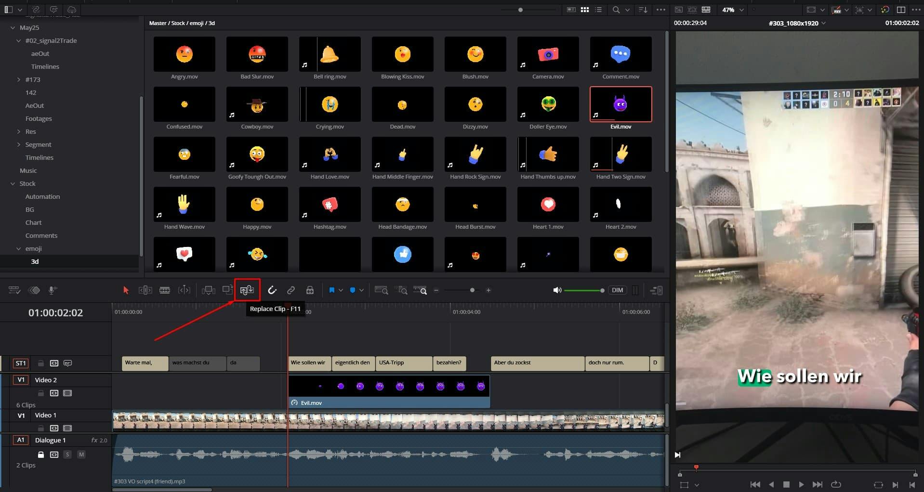Screen dimensions: 924x492
Task: Collapse the Stock bin
Action: (x=13, y=184)
